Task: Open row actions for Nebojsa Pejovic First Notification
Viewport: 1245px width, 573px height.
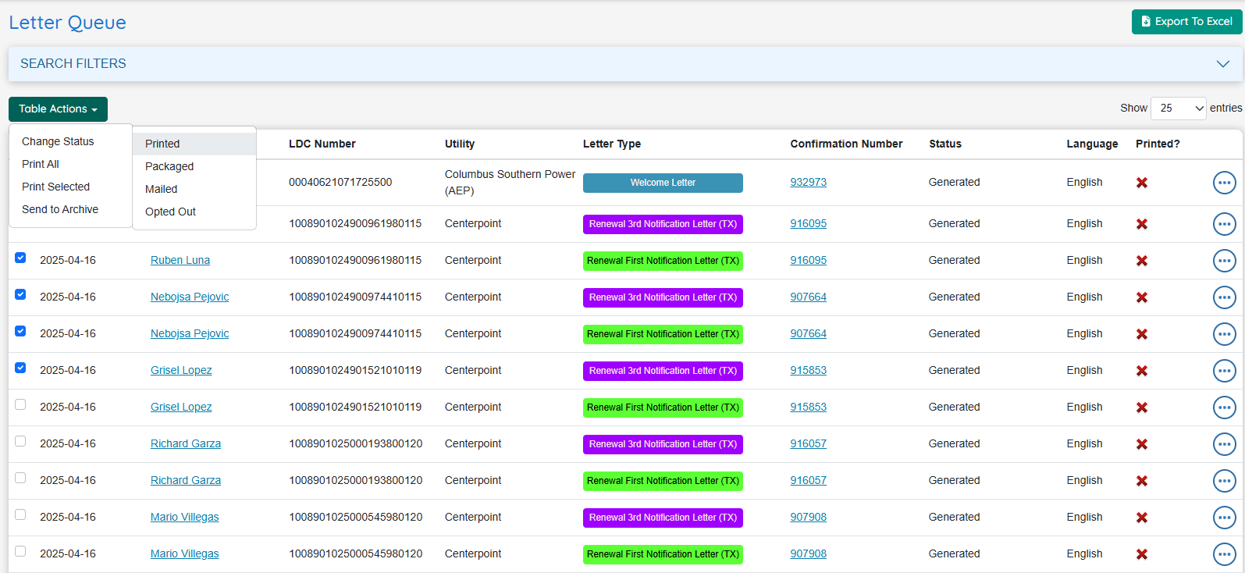Action: point(1224,334)
